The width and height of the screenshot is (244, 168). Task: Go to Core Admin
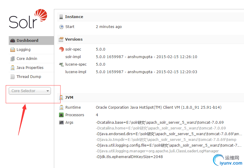pyautogui.click(x=31, y=59)
